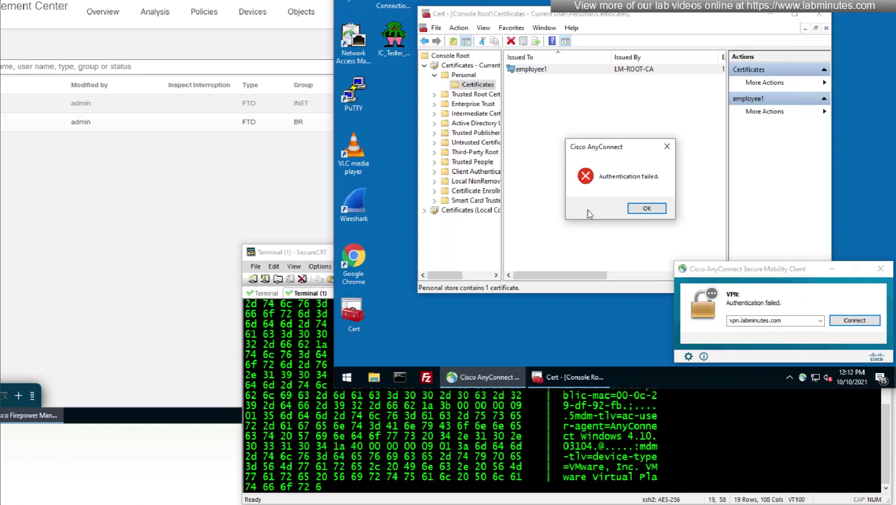Switch to the Terminal tab in SecureCRT
The height and width of the screenshot is (505, 896).
(x=263, y=293)
